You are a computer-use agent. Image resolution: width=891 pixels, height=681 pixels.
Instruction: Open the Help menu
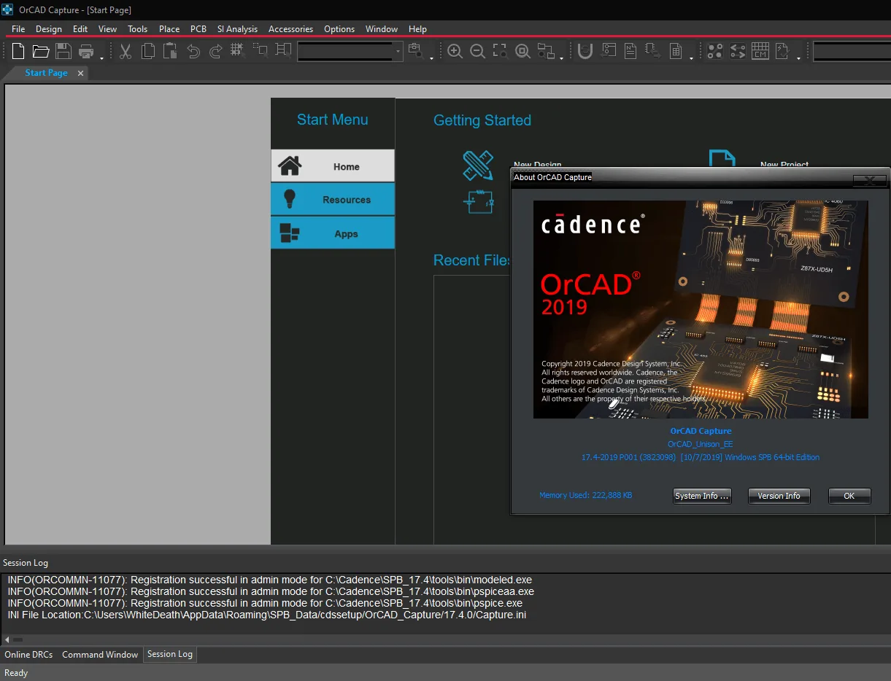417,29
